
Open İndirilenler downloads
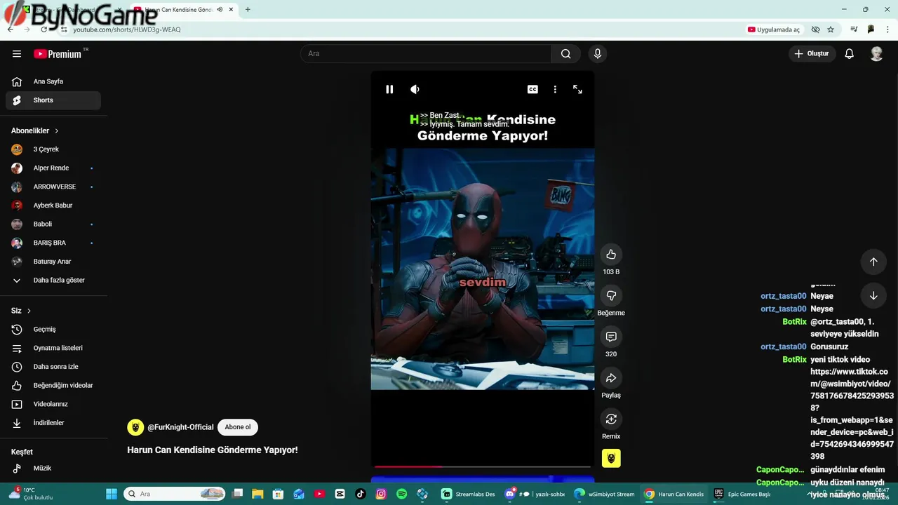point(53,423)
